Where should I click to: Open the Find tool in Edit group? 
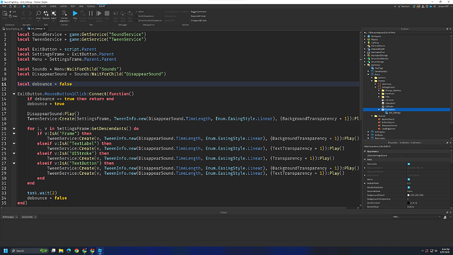point(39,13)
